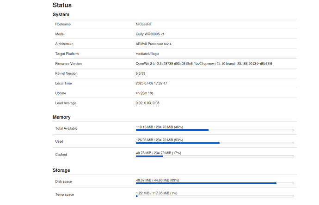Image resolution: width=319 pixels, height=205 pixels.
Task: Select 126.03 MiB / 234.70 MiB (53%) text
Action: coord(159,140)
